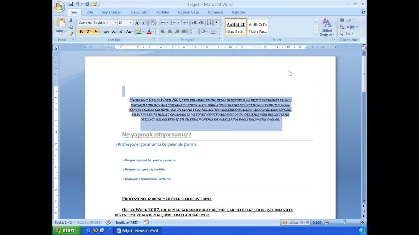Cut selection with scissors icon
419x235 pixels.
point(71,21)
